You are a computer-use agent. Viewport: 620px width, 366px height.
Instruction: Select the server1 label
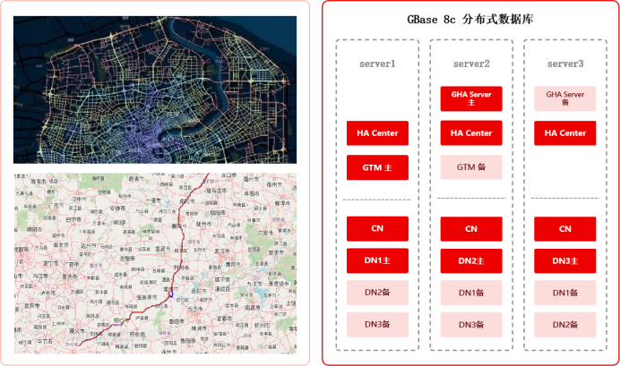click(377, 64)
